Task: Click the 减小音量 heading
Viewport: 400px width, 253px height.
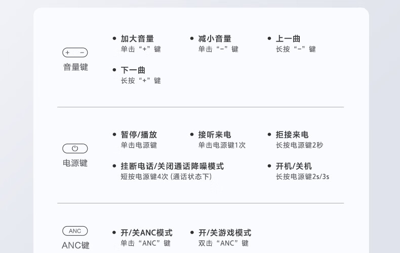Action: 215,39
